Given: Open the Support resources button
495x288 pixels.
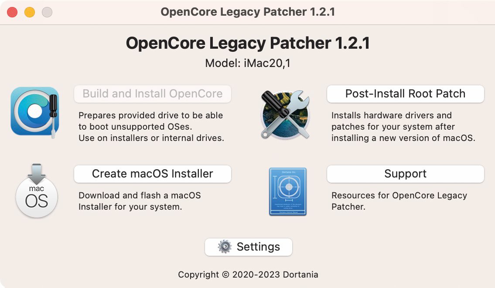Looking at the screenshot, I should [405, 174].
